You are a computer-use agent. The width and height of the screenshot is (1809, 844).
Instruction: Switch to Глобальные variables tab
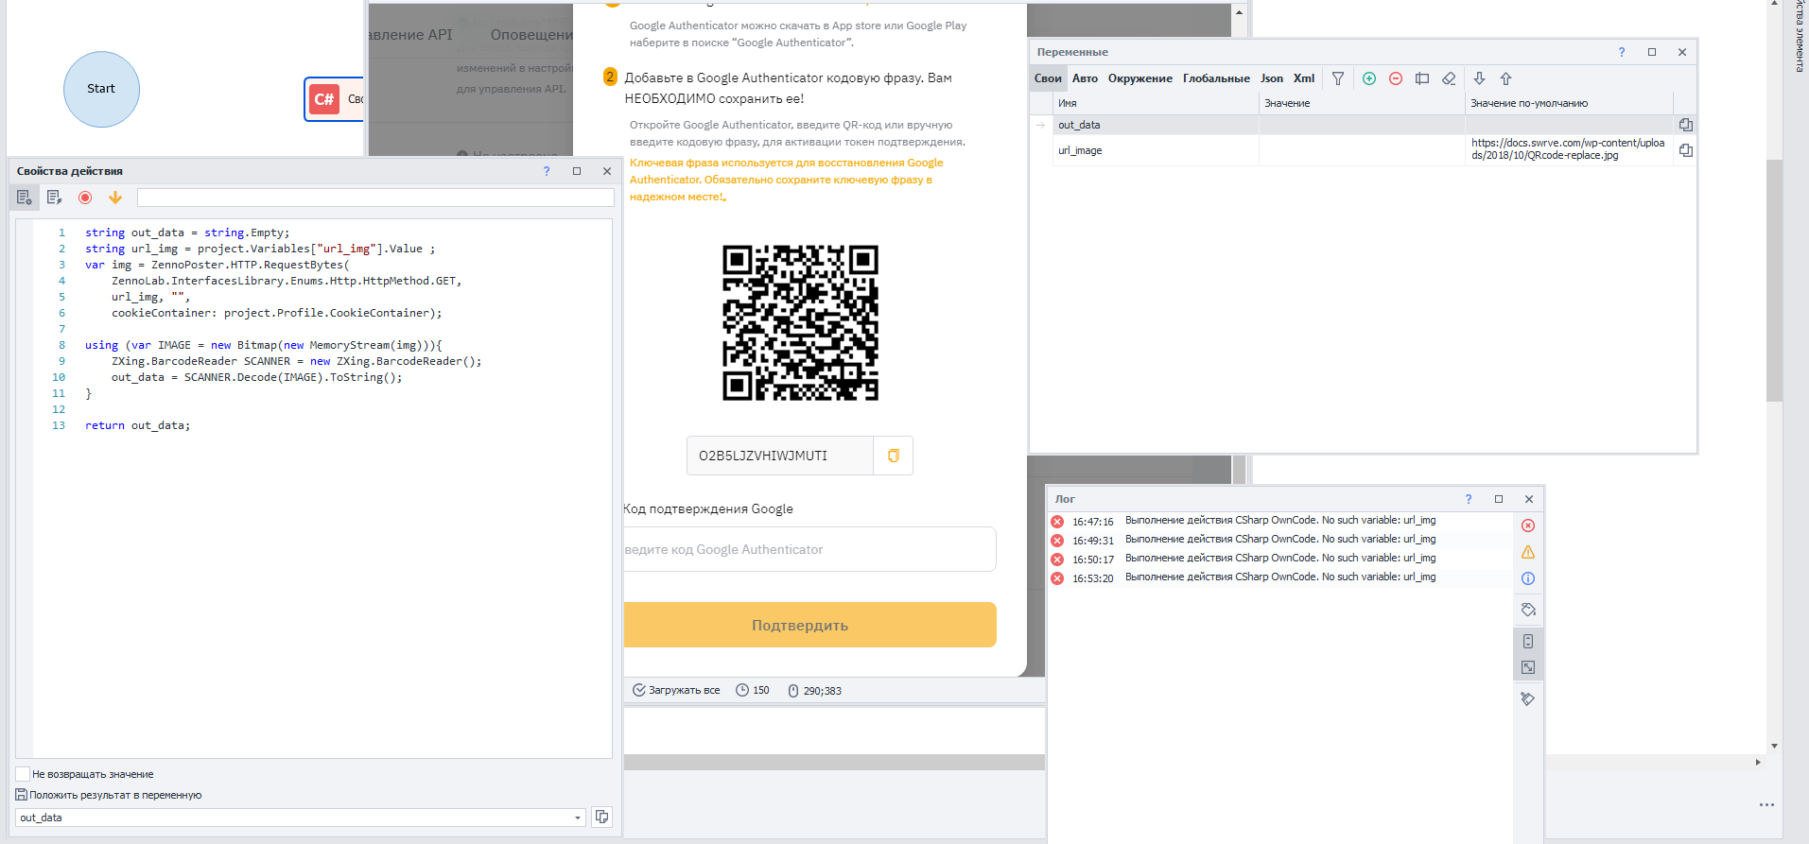(x=1216, y=78)
